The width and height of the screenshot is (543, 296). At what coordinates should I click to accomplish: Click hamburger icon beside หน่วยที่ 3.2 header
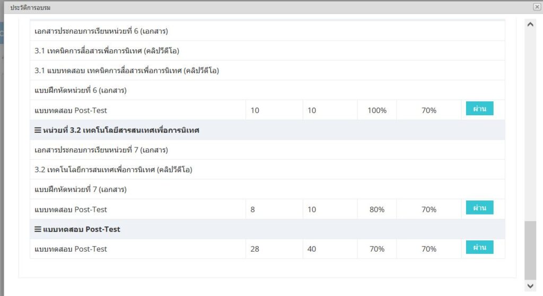(38, 130)
